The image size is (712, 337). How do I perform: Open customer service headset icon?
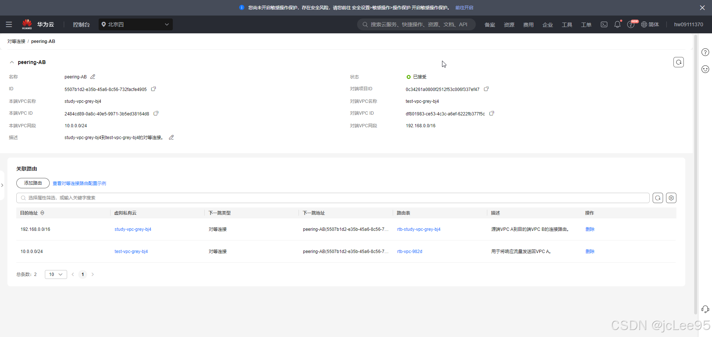(705, 309)
